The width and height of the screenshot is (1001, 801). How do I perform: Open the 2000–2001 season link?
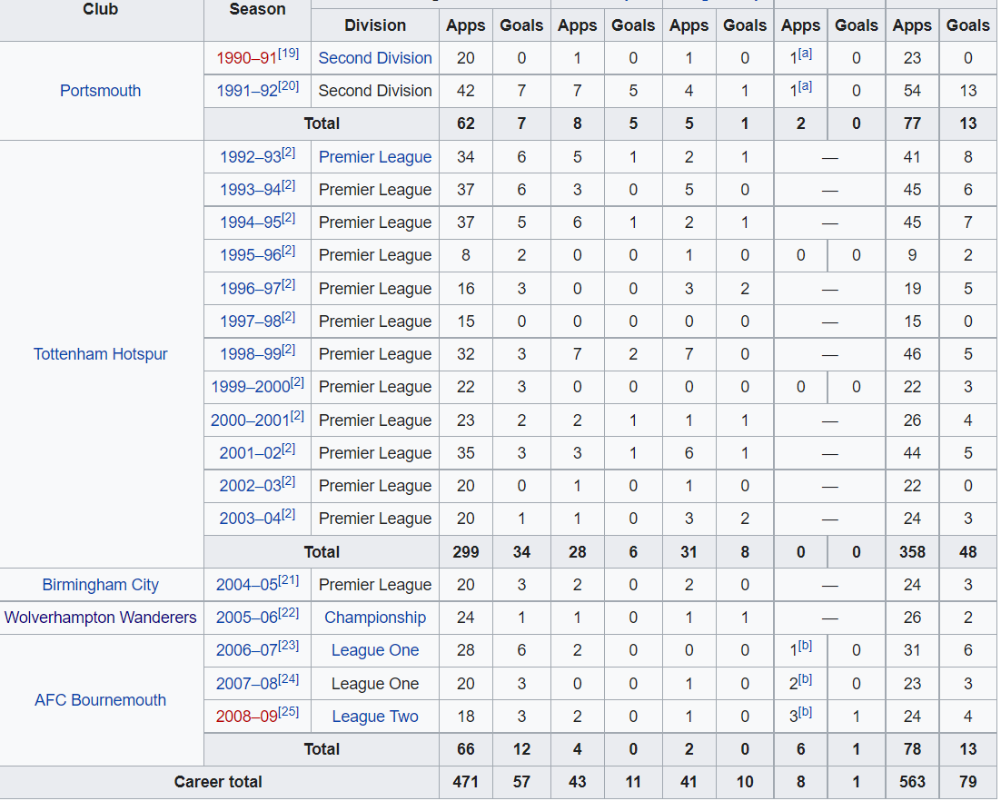251,420
